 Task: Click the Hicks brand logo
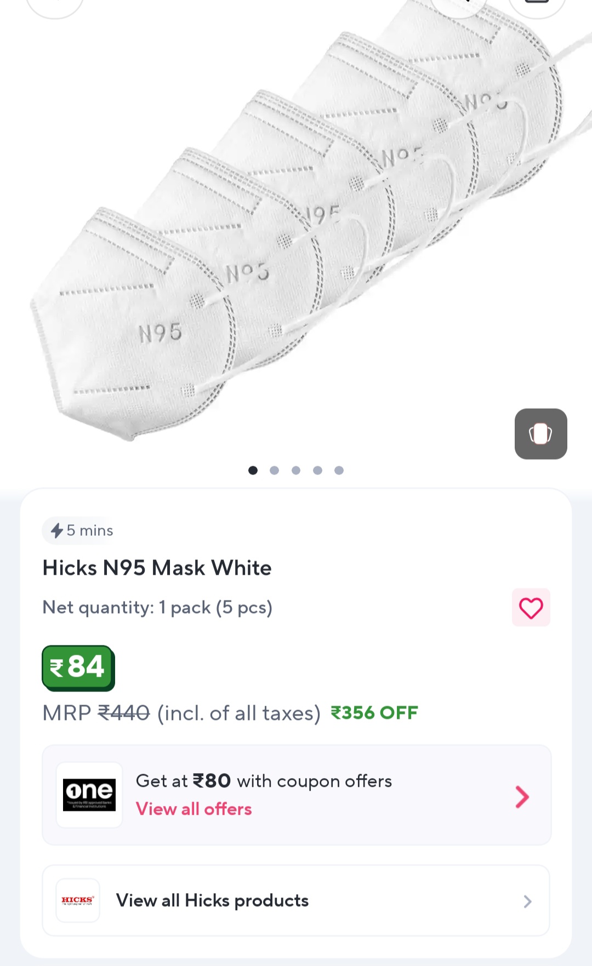tap(77, 900)
